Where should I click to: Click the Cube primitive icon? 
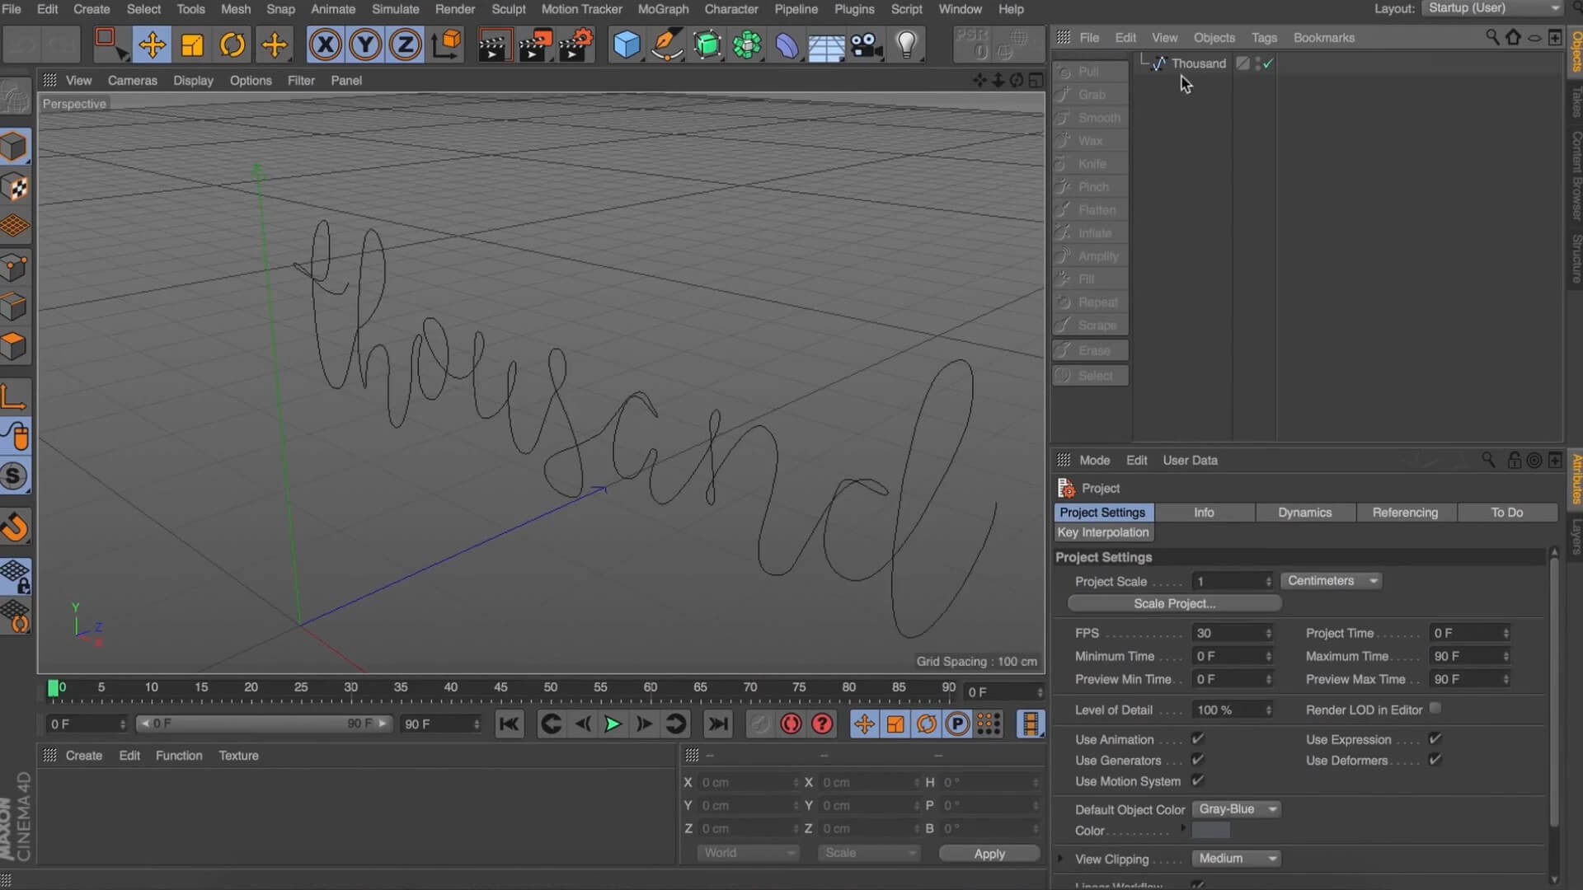pos(627,44)
